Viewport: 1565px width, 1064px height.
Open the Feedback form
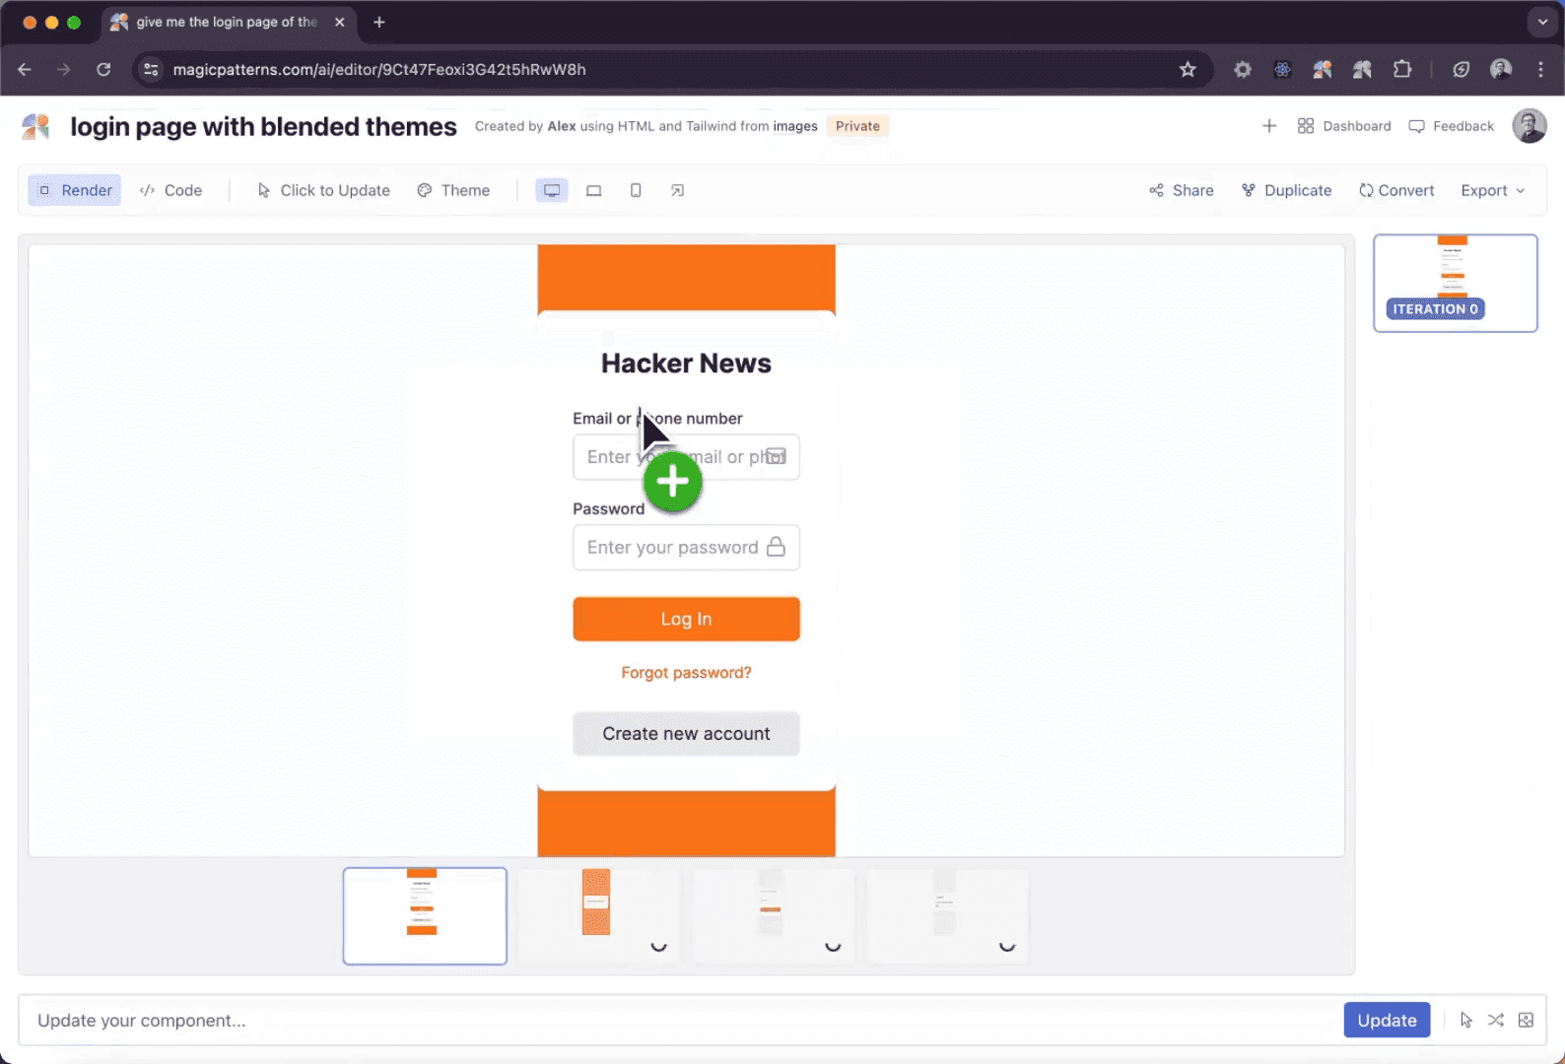1452,126
